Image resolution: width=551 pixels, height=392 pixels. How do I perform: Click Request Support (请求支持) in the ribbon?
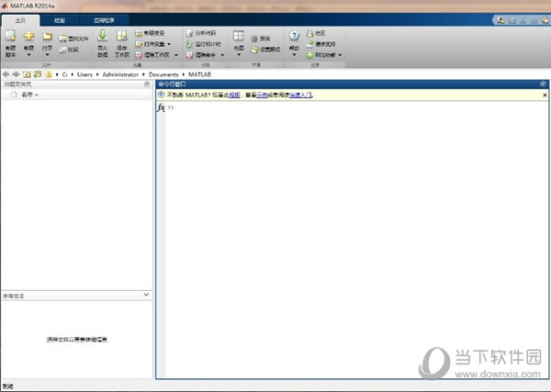320,44
